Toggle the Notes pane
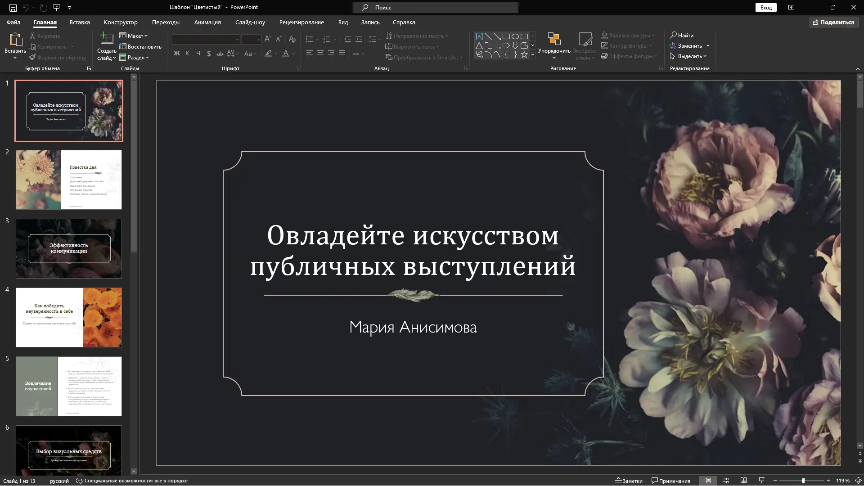 [629, 481]
